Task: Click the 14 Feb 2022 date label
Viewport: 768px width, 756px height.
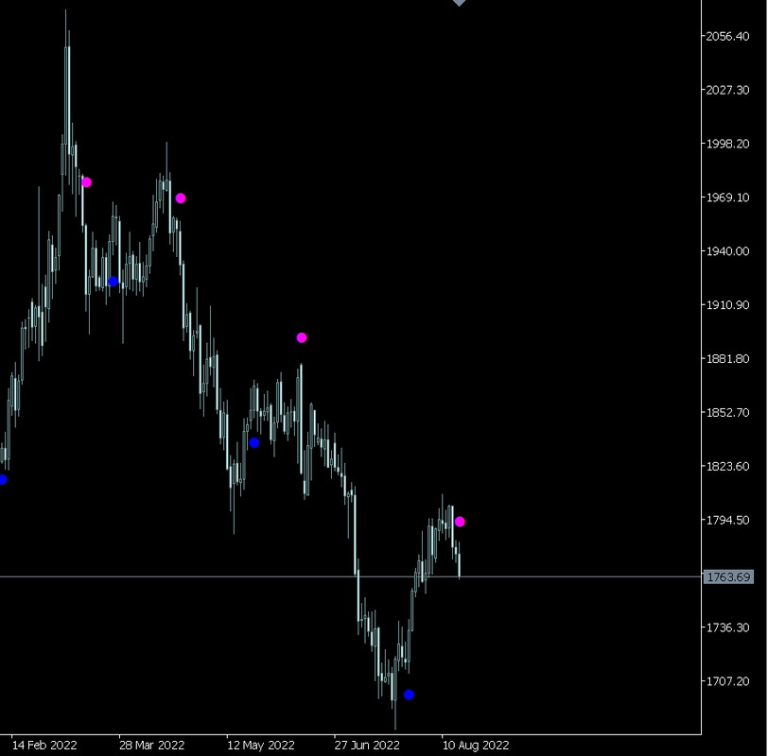Action: pos(44,746)
